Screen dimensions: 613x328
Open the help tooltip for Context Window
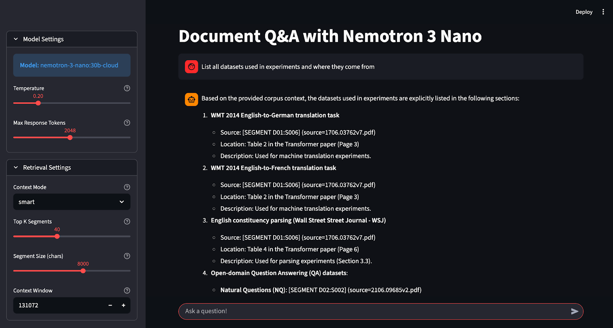point(127,290)
